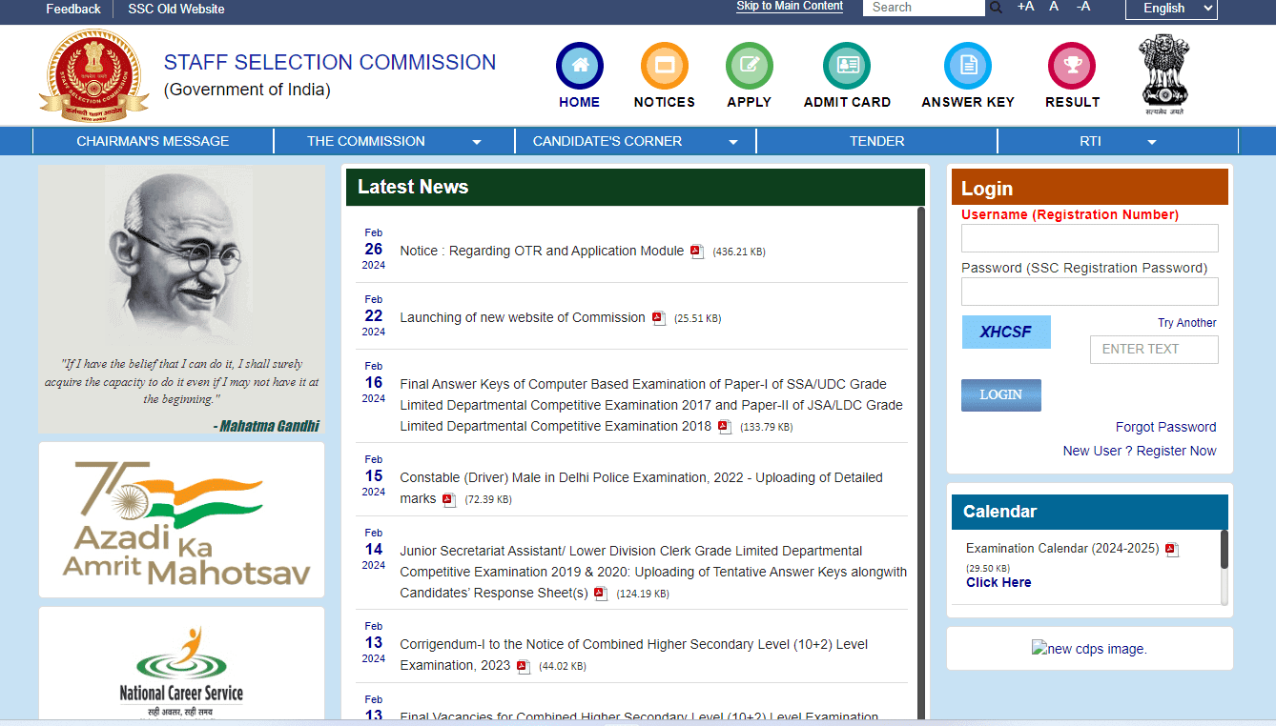Open the English language dropdown
1276x726 pixels.
[1171, 9]
